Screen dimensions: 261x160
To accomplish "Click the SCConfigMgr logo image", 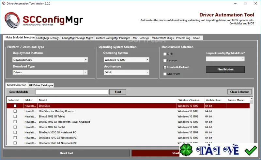I will [44, 20].
